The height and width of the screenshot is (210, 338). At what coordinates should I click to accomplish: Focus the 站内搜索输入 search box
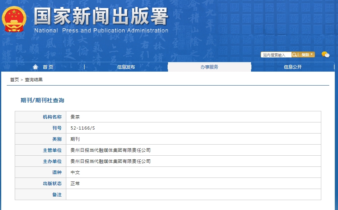coord(276,55)
